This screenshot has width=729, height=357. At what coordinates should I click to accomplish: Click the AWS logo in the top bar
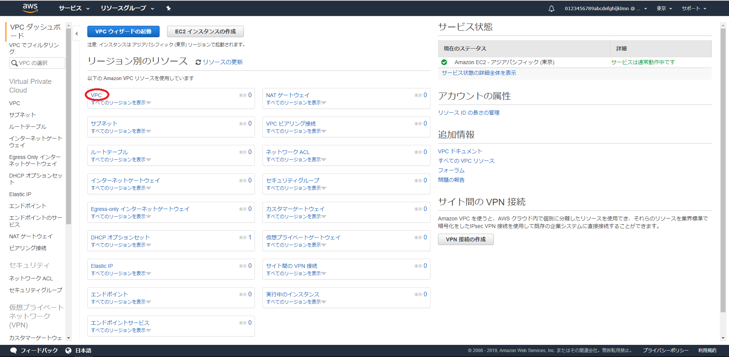(30, 8)
